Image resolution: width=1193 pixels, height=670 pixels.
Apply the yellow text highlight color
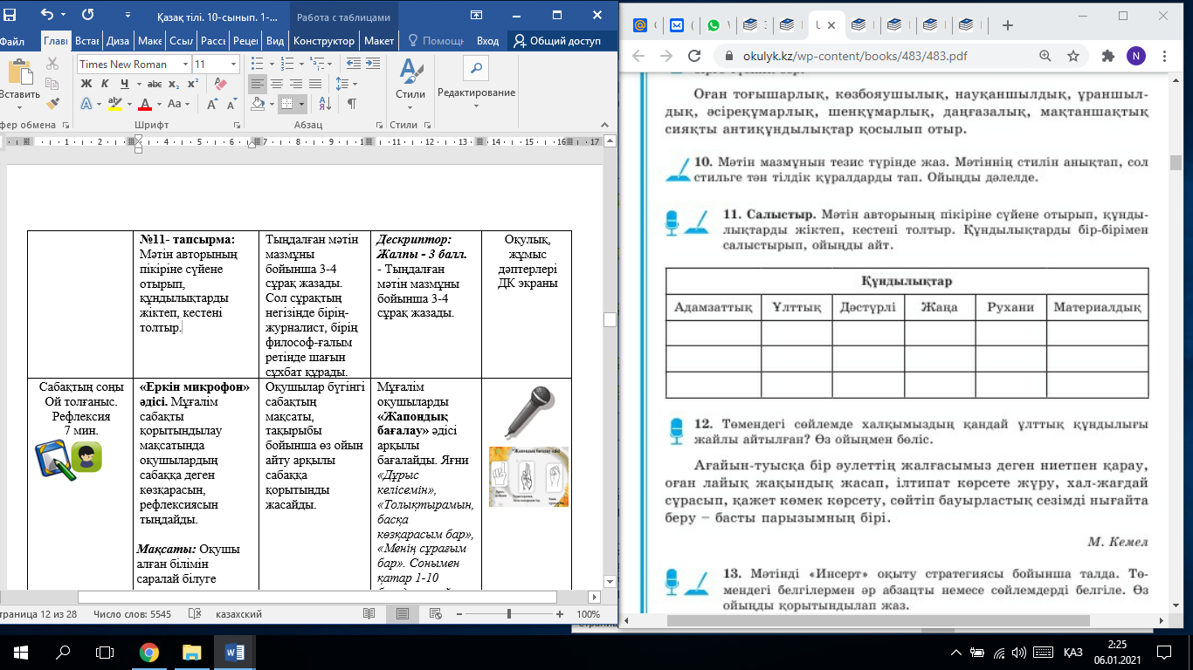pyautogui.click(x=114, y=104)
